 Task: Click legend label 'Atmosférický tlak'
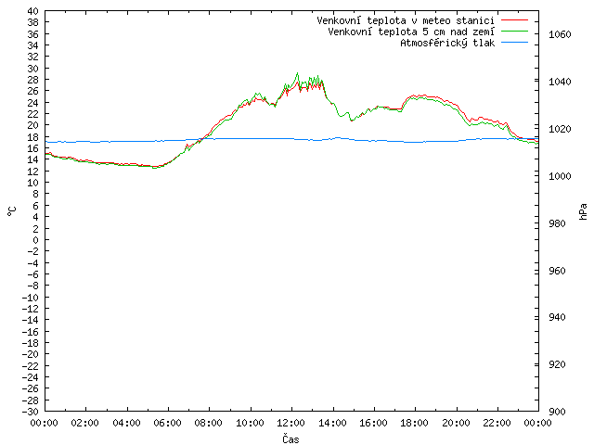[447, 44]
